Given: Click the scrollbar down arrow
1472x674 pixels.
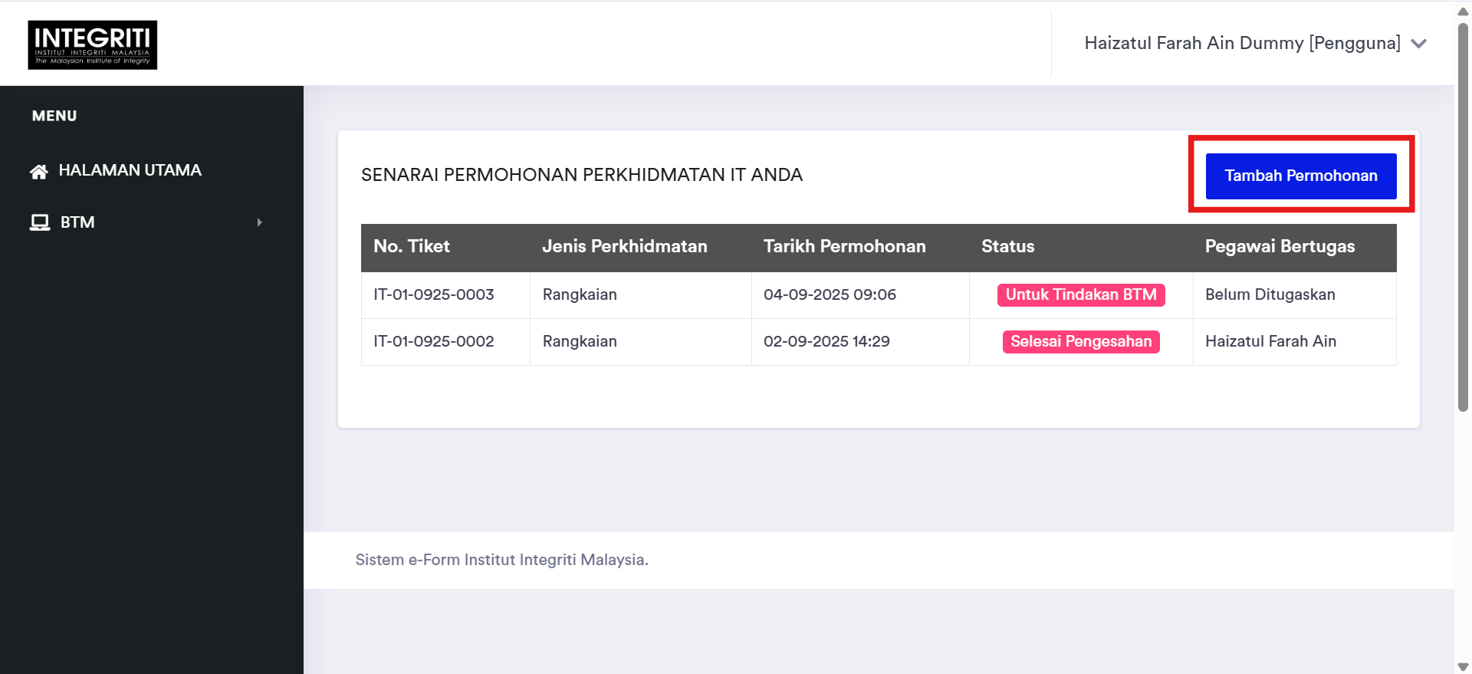Looking at the screenshot, I should click(x=1463, y=667).
